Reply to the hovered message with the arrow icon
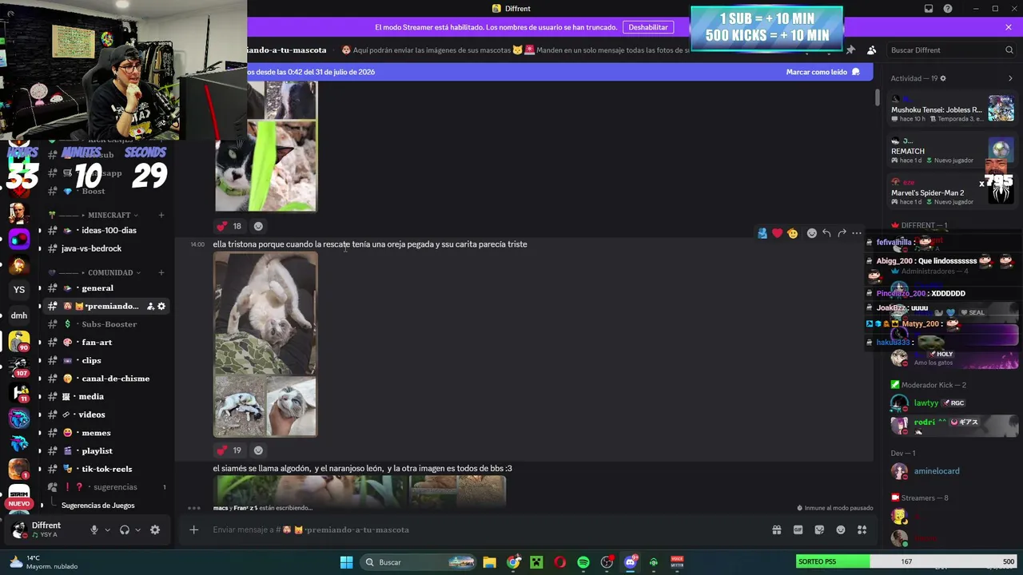Viewport: 1023px width, 575px height. click(x=826, y=233)
